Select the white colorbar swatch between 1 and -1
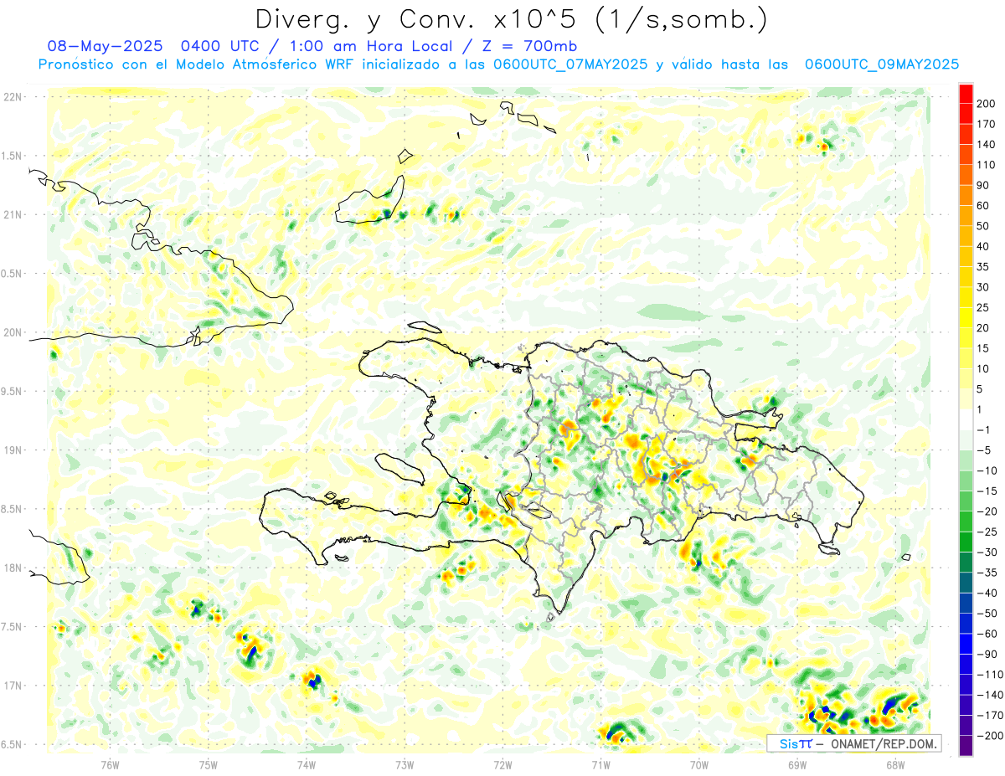Viewport: 1005px width, 776px height. [966, 419]
